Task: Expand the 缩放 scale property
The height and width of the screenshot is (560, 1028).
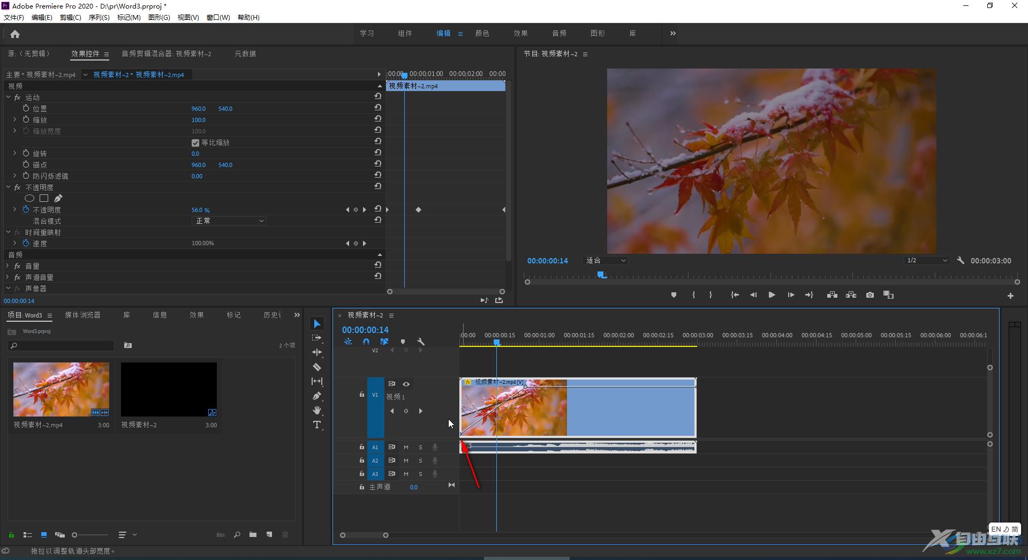Action: [14, 119]
